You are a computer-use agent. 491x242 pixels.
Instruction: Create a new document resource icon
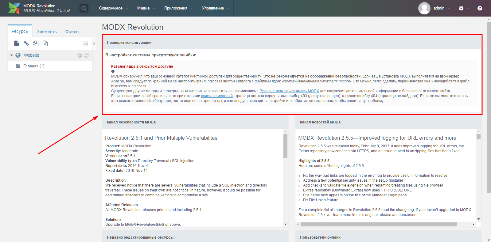click(x=17, y=43)
